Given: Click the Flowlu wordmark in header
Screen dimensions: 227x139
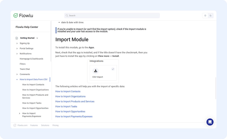Looking at the screenshot, I should [x=26, y=16].
